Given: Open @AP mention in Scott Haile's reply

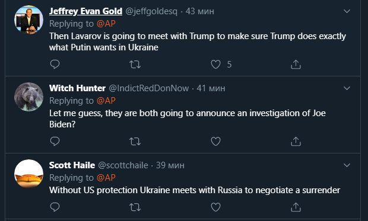Looking at the screenshot, I should 106,178.
